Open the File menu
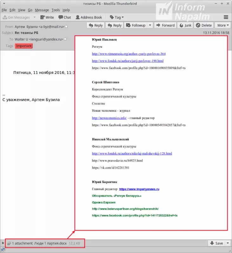 pos(4,10)
